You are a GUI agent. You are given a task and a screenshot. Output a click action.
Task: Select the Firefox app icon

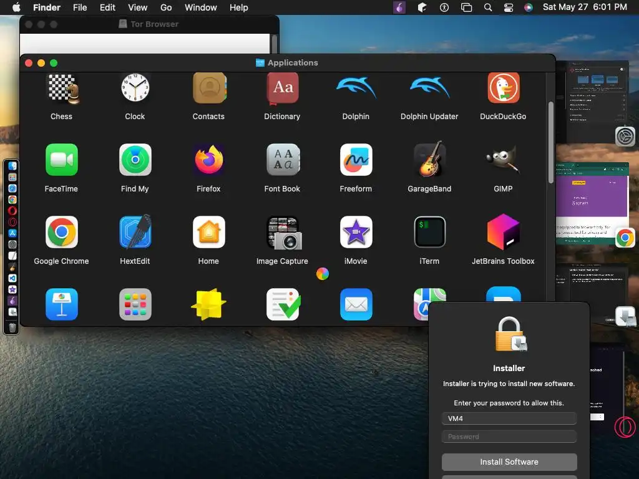pyautogui.click(x=209, y=160)
